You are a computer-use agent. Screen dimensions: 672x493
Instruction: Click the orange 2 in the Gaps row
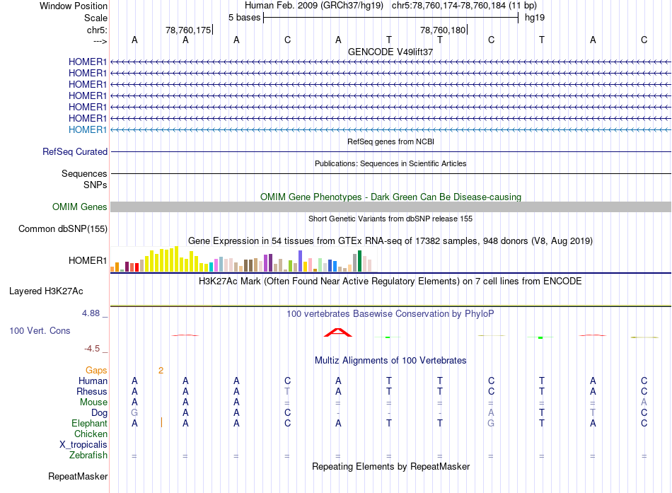(161, 371)
